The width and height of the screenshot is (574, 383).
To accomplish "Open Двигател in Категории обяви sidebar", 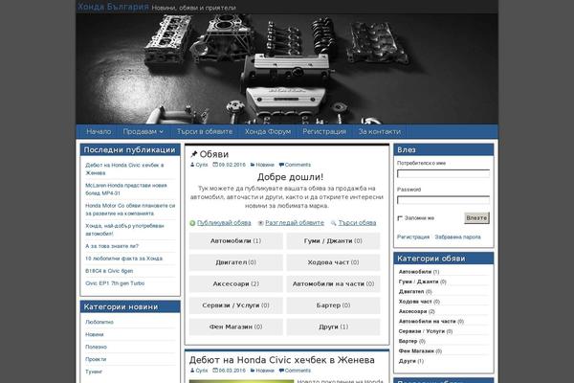I will coord(411,292).
